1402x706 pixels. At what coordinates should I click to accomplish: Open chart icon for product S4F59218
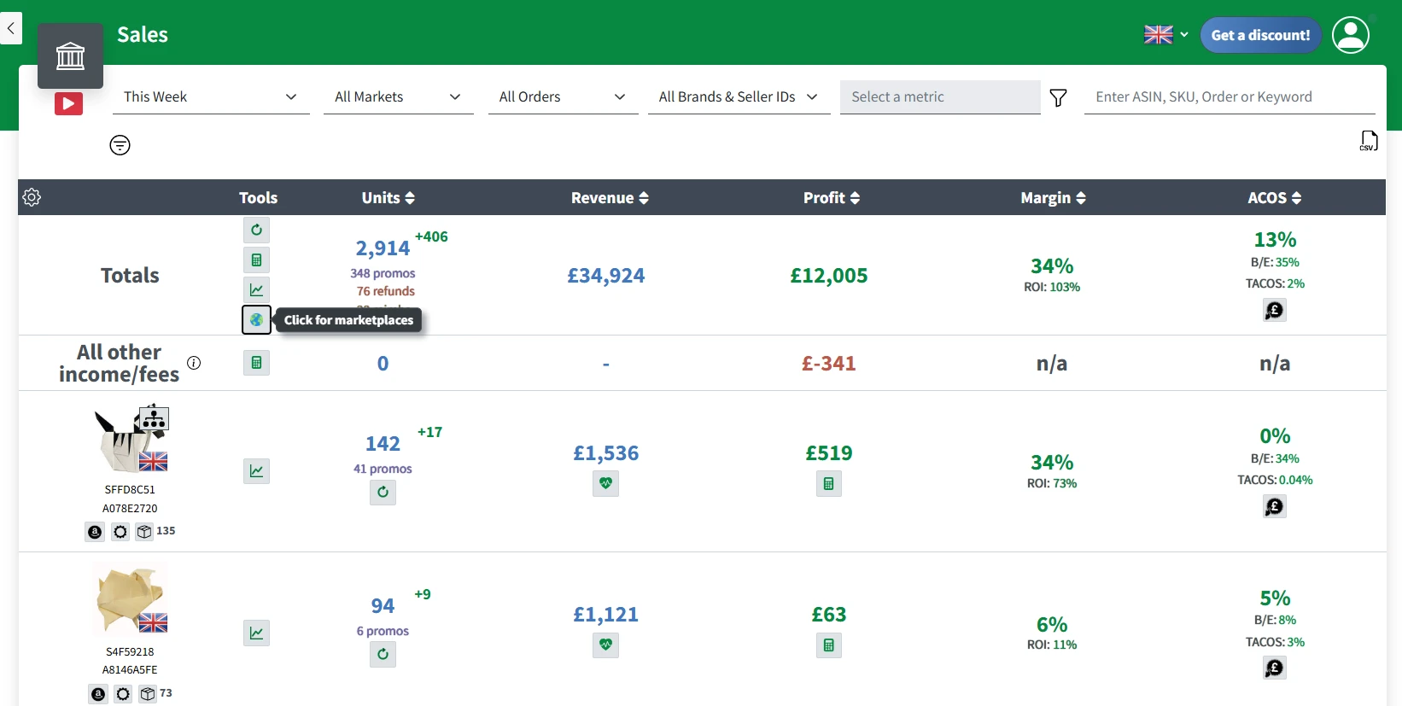pyautogui.click(x=256, y=633)
